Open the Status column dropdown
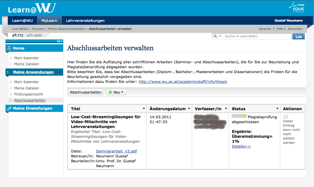This screenshot has width=314, height=187. 277,108
